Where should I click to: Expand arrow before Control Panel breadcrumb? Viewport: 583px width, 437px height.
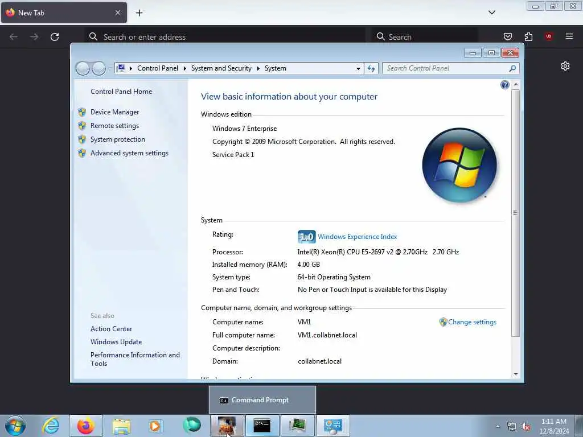pyautogui.click(x=131, y=68)
